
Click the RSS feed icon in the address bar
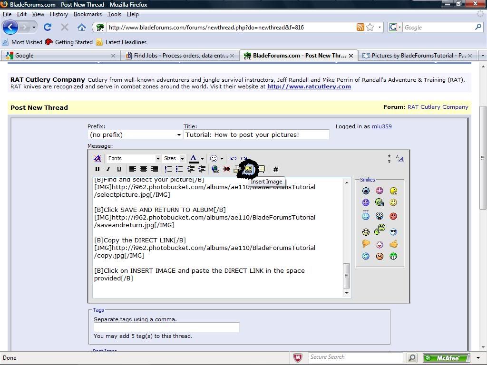pos(360,27)
